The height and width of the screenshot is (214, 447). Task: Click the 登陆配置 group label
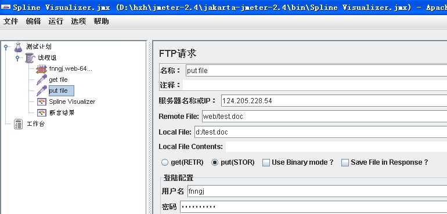pyautogui.click(x=178, y=178)
